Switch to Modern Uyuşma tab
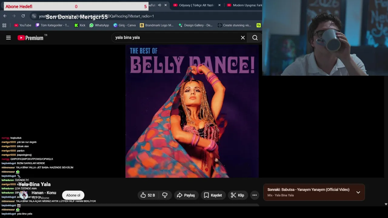The image size is (388, 218). [244, 5]
